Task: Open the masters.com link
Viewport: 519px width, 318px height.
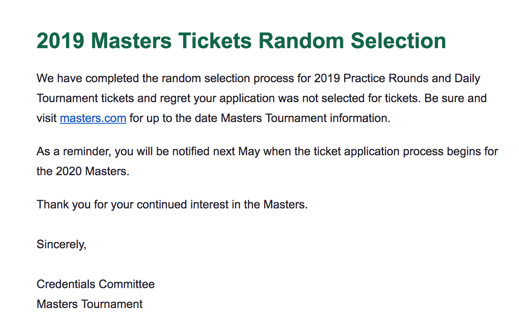Action: click(93, 118)
